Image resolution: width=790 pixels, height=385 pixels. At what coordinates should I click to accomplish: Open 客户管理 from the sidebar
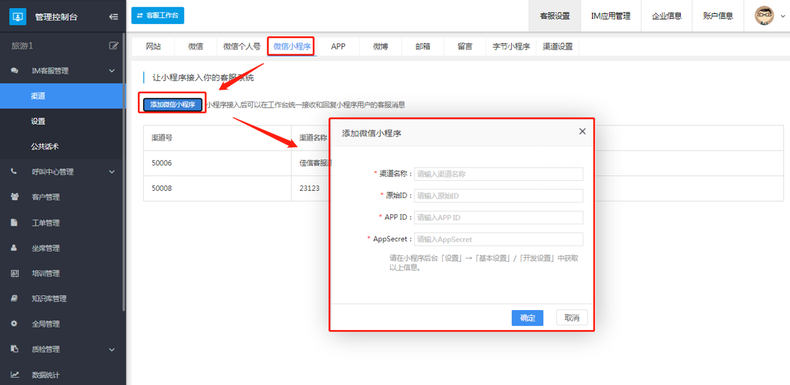pyautogui.click(x=45, y=198)
